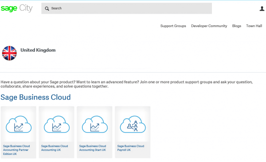Open the Developer Community menu

pos(209,26)
